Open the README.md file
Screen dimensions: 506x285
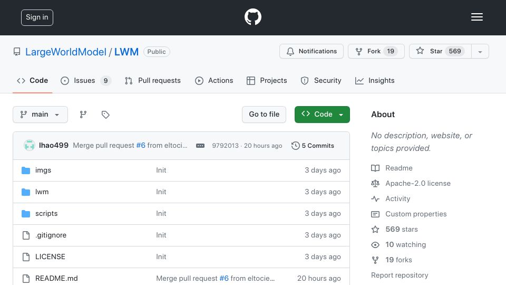(56, 279)
